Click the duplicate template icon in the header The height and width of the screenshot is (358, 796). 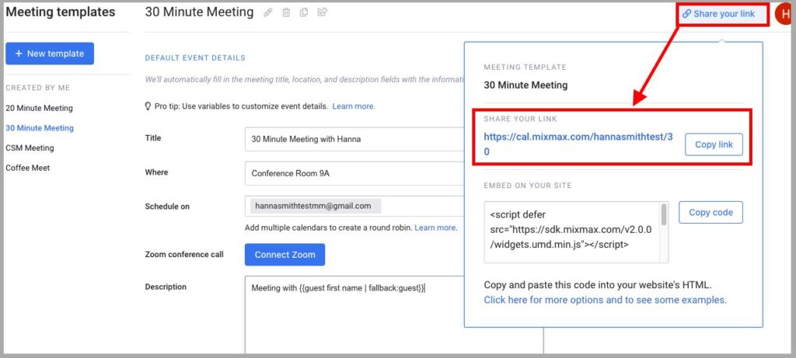[x=304, y=12]
